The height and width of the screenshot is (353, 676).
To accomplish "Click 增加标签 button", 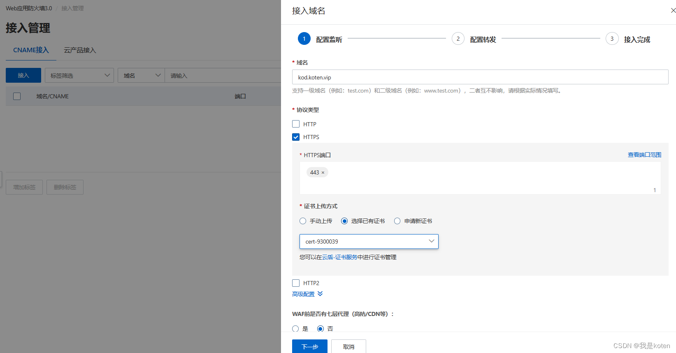I will [24, 187].
